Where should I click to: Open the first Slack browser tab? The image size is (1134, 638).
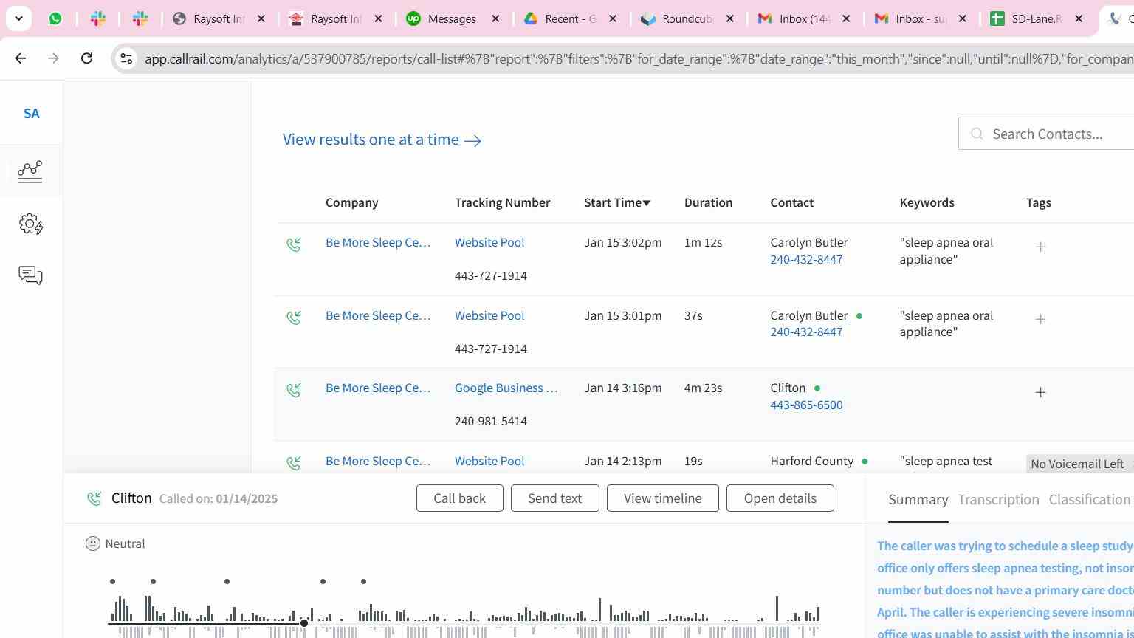tap(97, 18)
